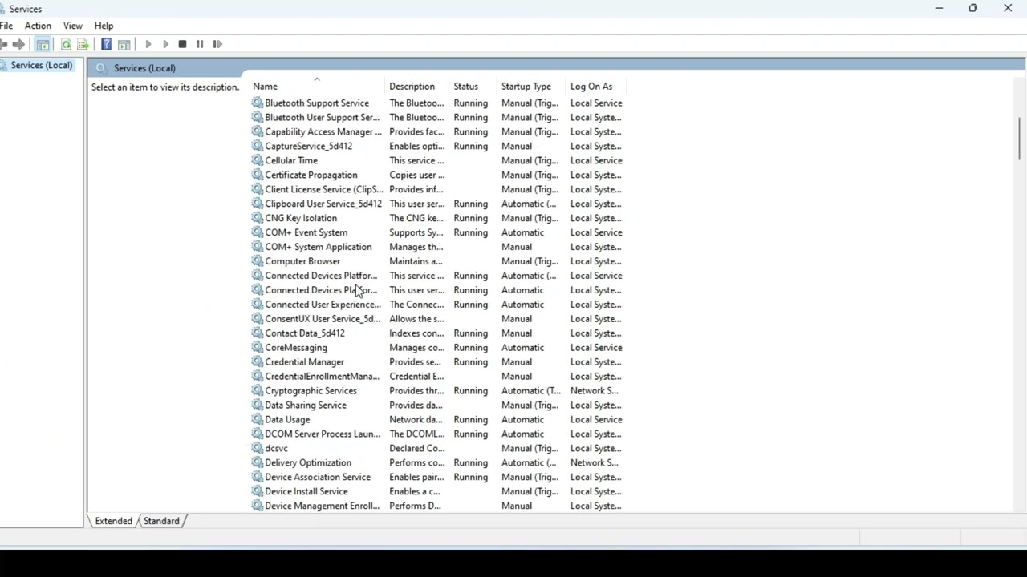Click the Export List toolbar icon
This screenshot has width=1027, height=577.
[83, 44]
